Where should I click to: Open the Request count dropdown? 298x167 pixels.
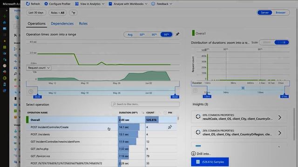[x=39, y=68]
